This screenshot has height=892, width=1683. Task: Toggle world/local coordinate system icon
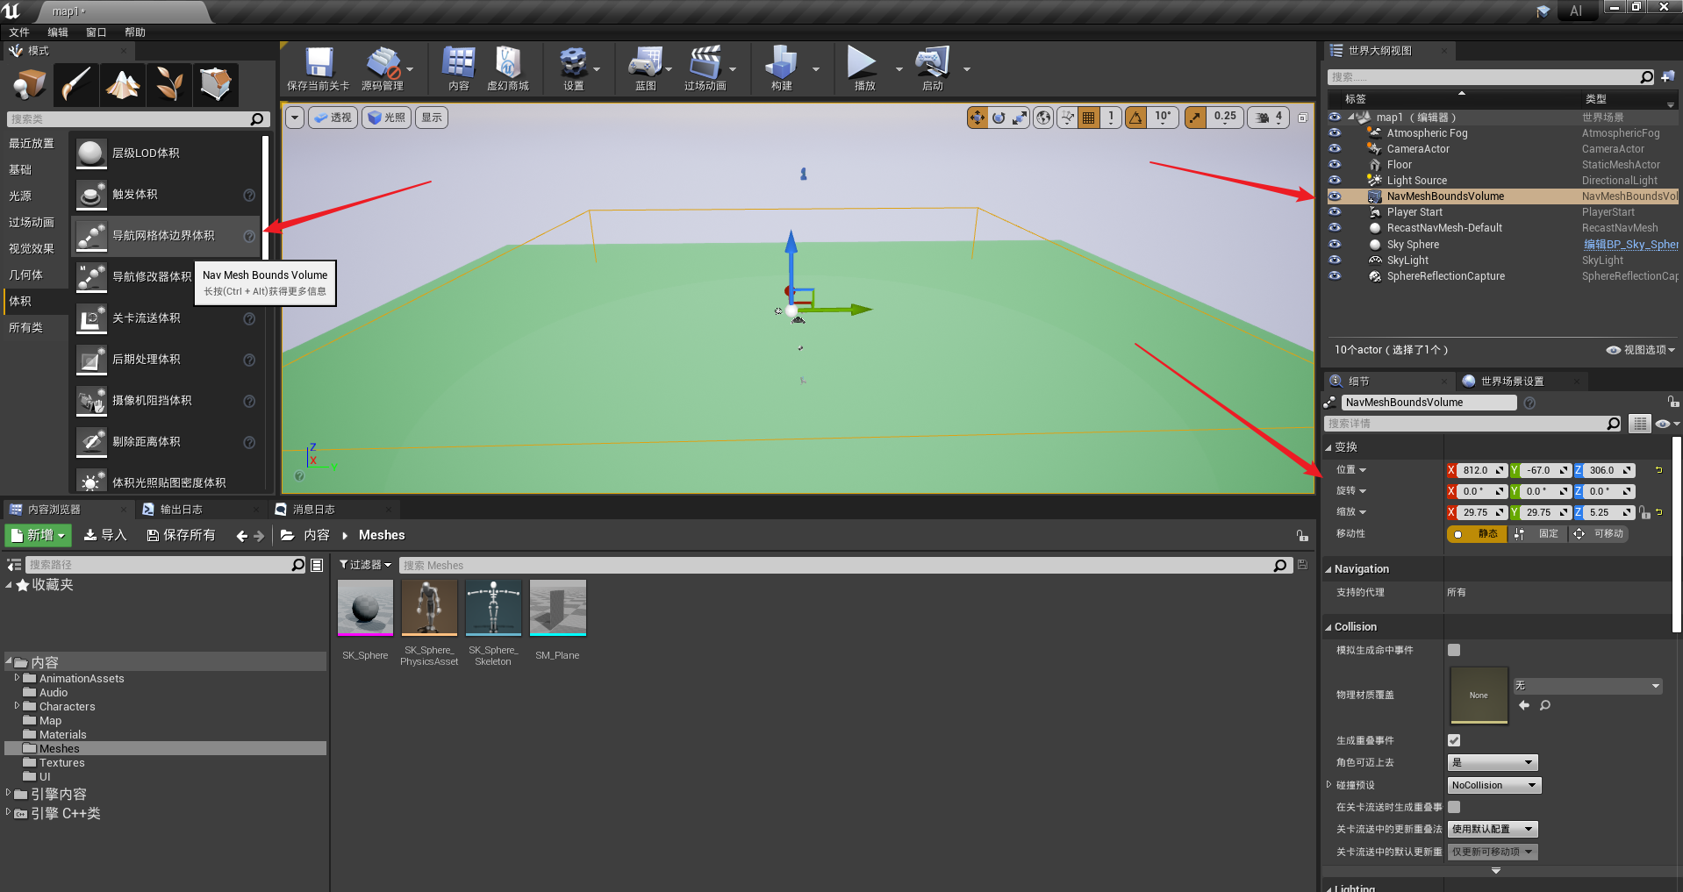click(x=1043, y=118)
